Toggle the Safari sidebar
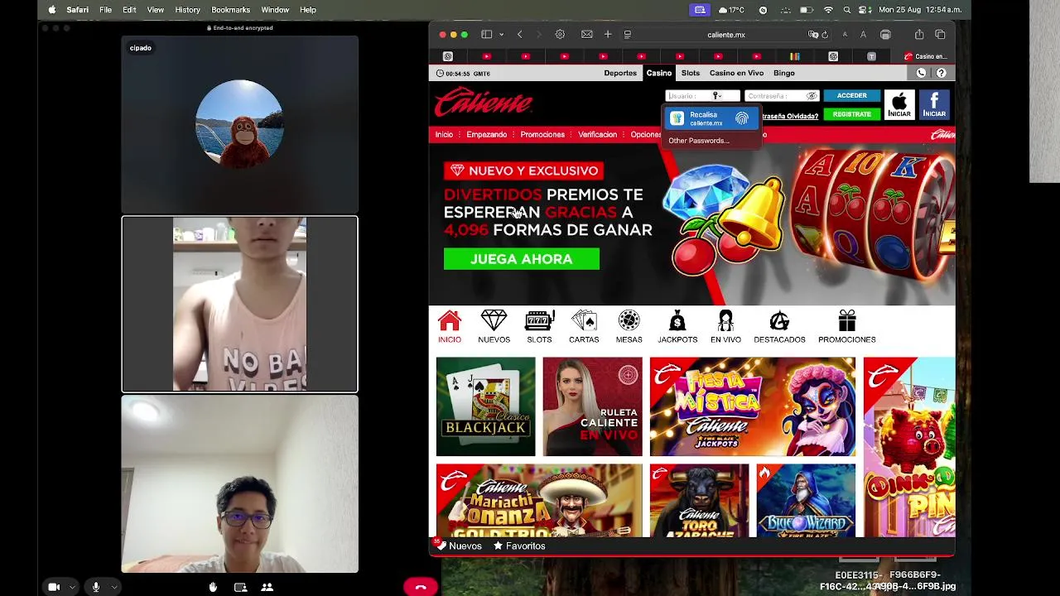The height and width of the screenshot is (596, 1060). click(x=487, y=35)
